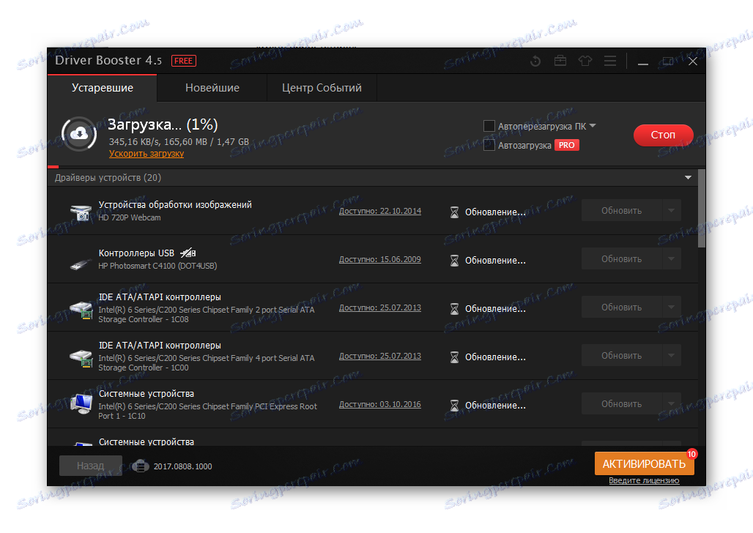This screenshot has width=753, height=533.
Task: Open dropdown arrow beside Обновить for 4 port Serial ATA
Action: click(672, 355)
